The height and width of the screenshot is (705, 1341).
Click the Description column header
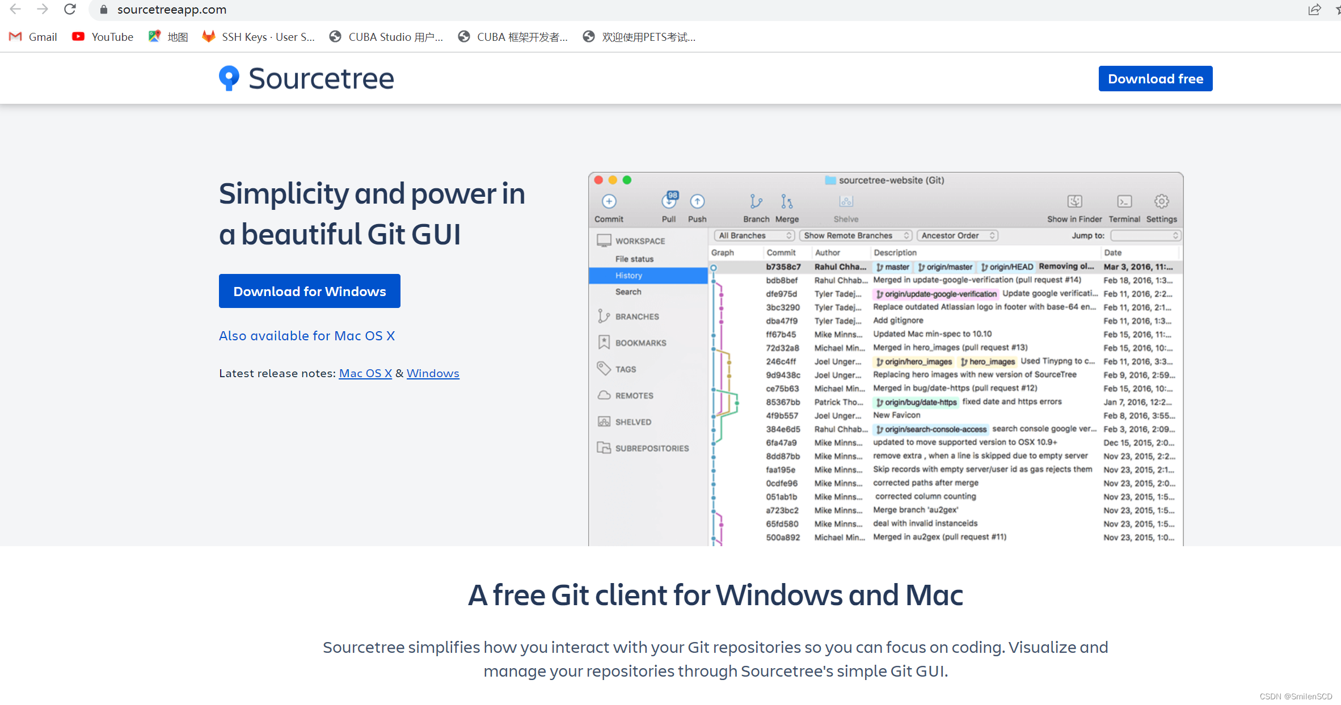895,252
